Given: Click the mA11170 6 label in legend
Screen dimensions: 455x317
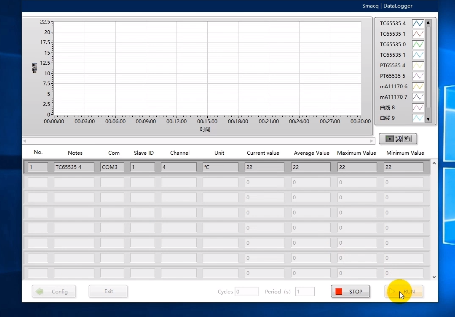Looking at the screenshot, I should (393, 86).
